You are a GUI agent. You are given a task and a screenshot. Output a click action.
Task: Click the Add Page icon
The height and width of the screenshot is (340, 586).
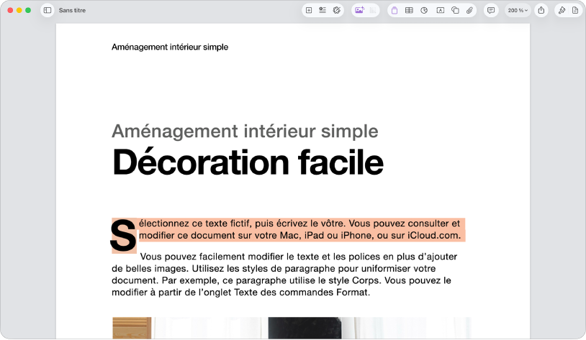click(309, 11)
